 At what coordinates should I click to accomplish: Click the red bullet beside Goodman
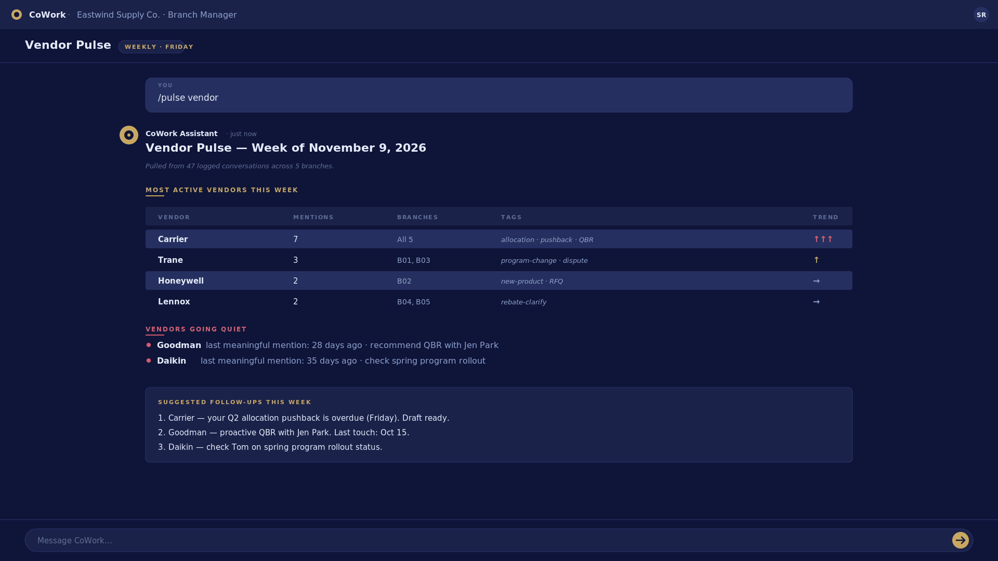pos(149,345)
